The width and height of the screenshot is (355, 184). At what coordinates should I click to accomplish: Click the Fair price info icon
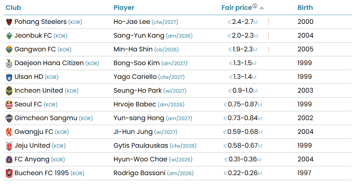click(255, 6)
